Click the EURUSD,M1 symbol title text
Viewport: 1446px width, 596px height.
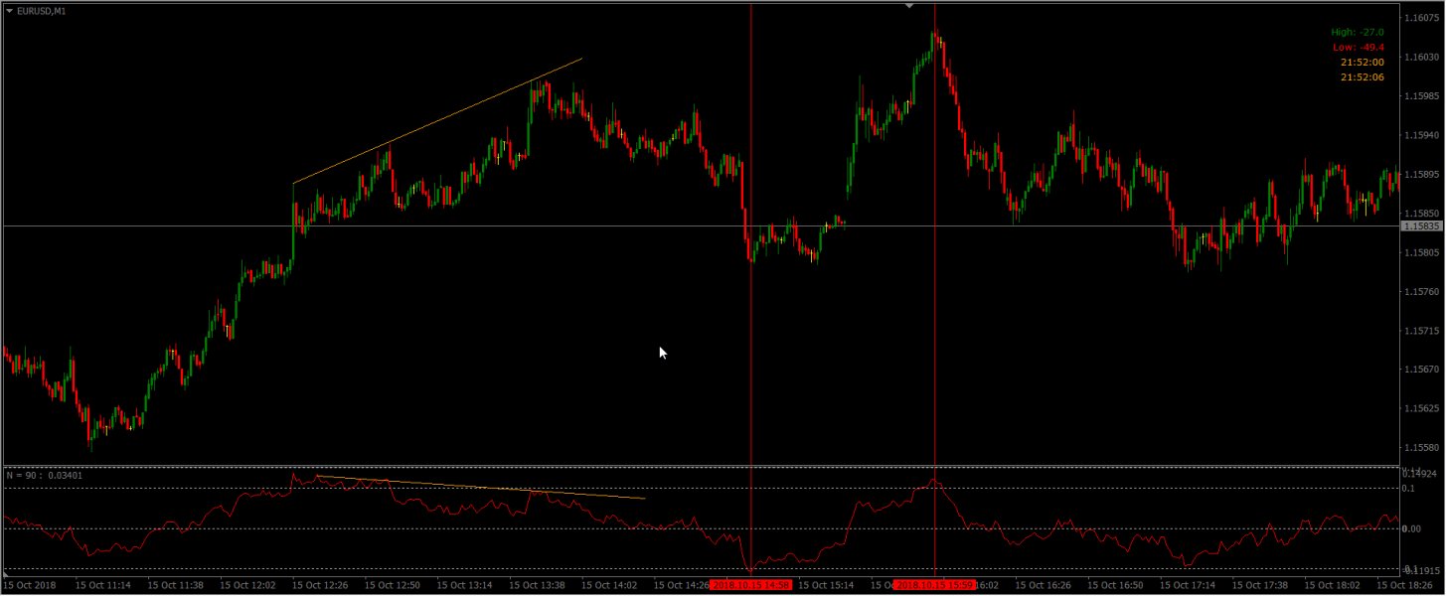(42, 11)
